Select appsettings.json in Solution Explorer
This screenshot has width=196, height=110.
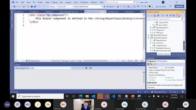[162, 28]
